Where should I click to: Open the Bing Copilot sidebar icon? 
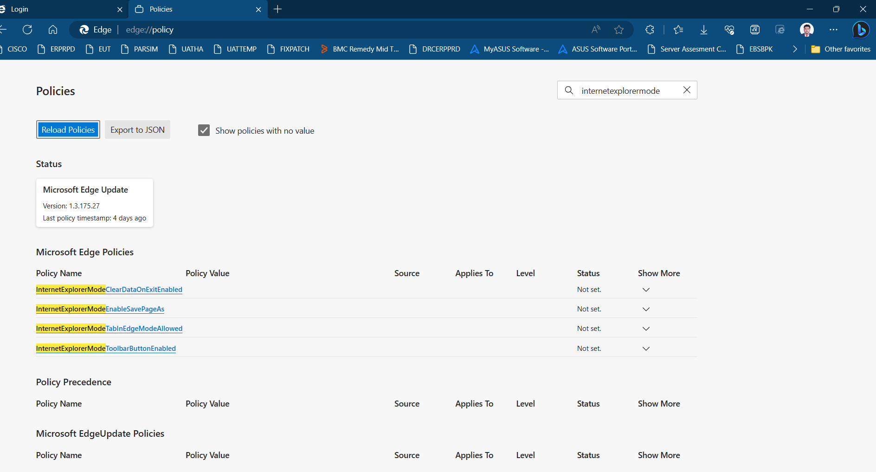coord(861,30)
